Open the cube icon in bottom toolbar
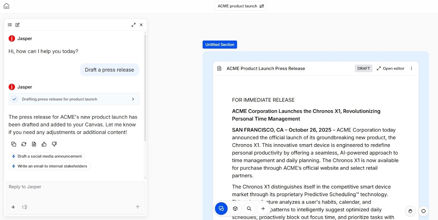The height and width of the screenshot is (220, 438). (235, 208)
